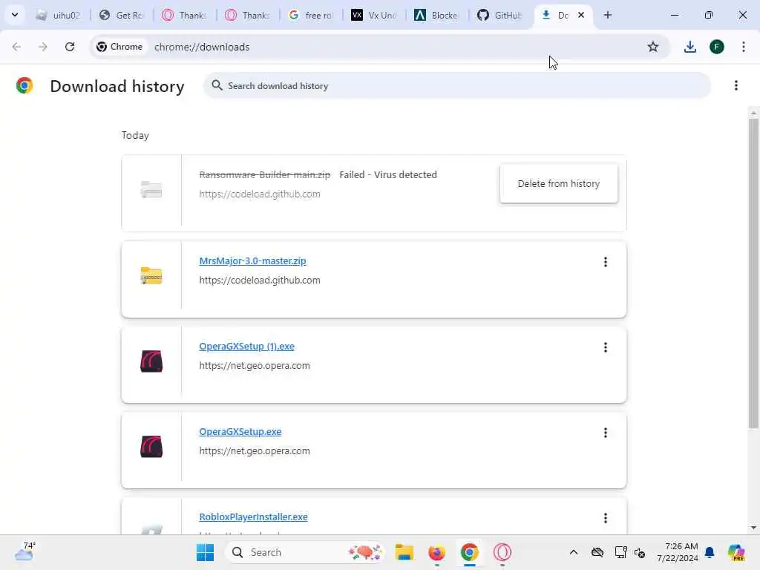Image resolution: width=760 pixels, height=570 pixels.
Task: Click the scrollbar down arrow
Action: click(753, 528)
